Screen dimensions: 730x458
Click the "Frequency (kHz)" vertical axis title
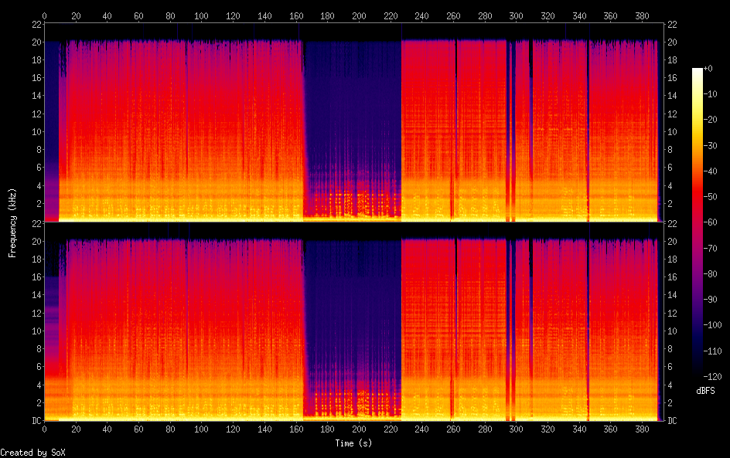(x=12, y=222)
